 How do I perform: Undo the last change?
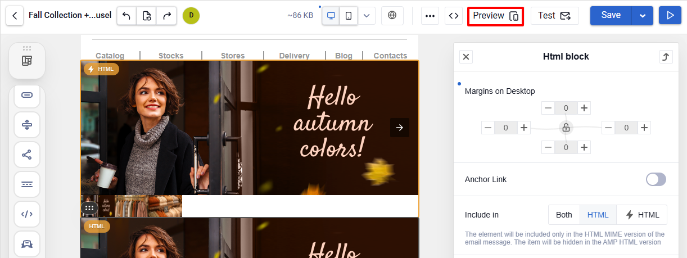point(126,16)
